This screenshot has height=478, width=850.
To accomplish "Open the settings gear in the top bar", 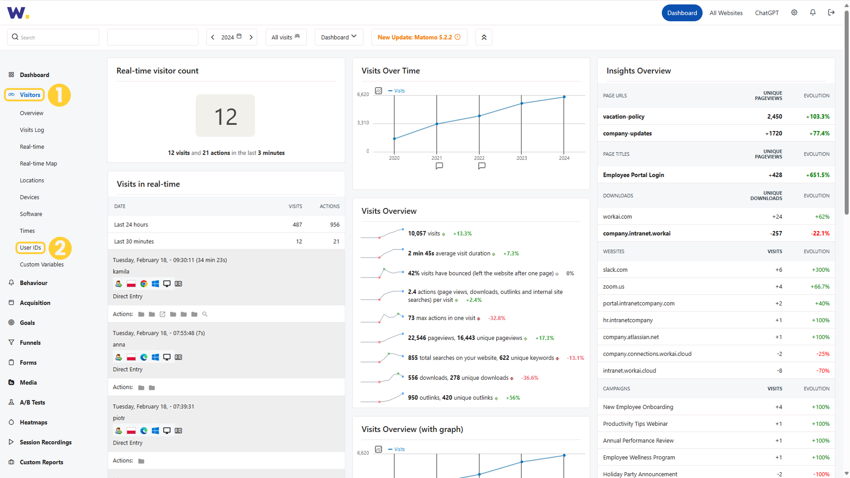I will [794, 13].
